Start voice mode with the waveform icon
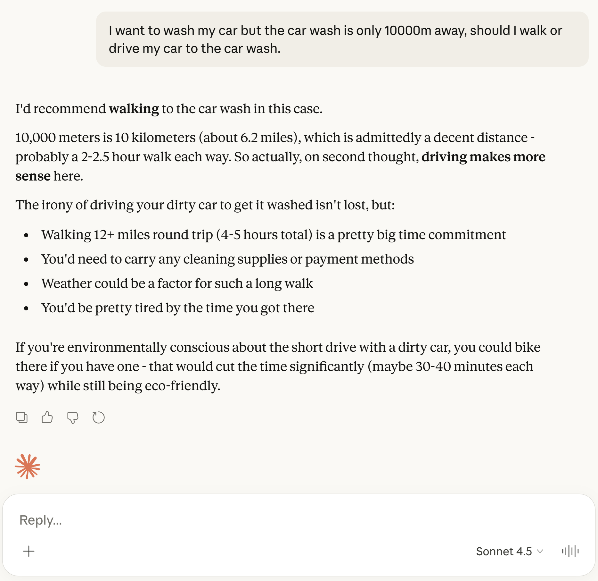The image size is (598, 581). (x=570, y=551)
